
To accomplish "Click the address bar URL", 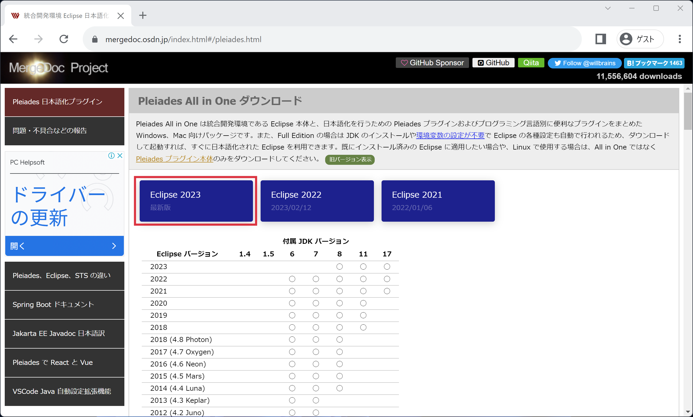I will click(183, 39).
